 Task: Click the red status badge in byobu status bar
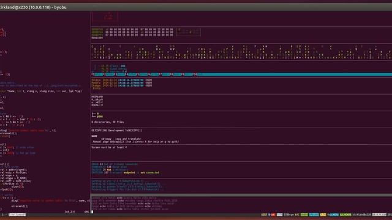(273, 215)
